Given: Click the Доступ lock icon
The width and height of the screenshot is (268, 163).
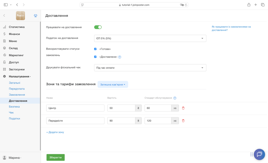Looking at the screenshot, I should 4,62.
